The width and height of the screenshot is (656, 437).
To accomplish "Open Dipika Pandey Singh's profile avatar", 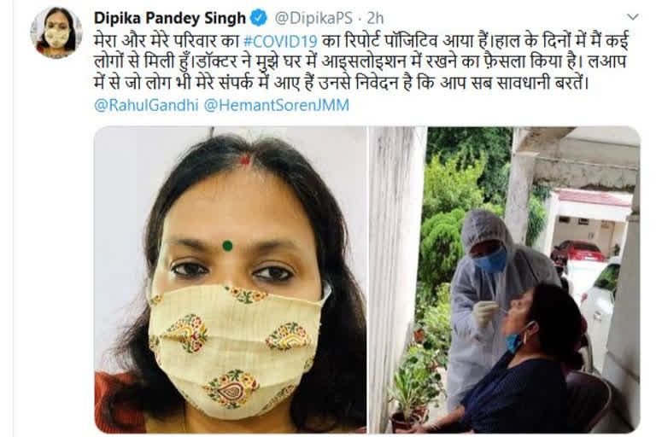I will point(56,32).
